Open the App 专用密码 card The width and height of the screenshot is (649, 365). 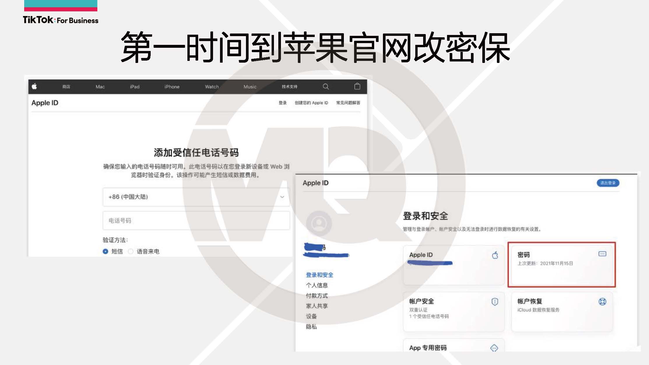coord(454,345)
